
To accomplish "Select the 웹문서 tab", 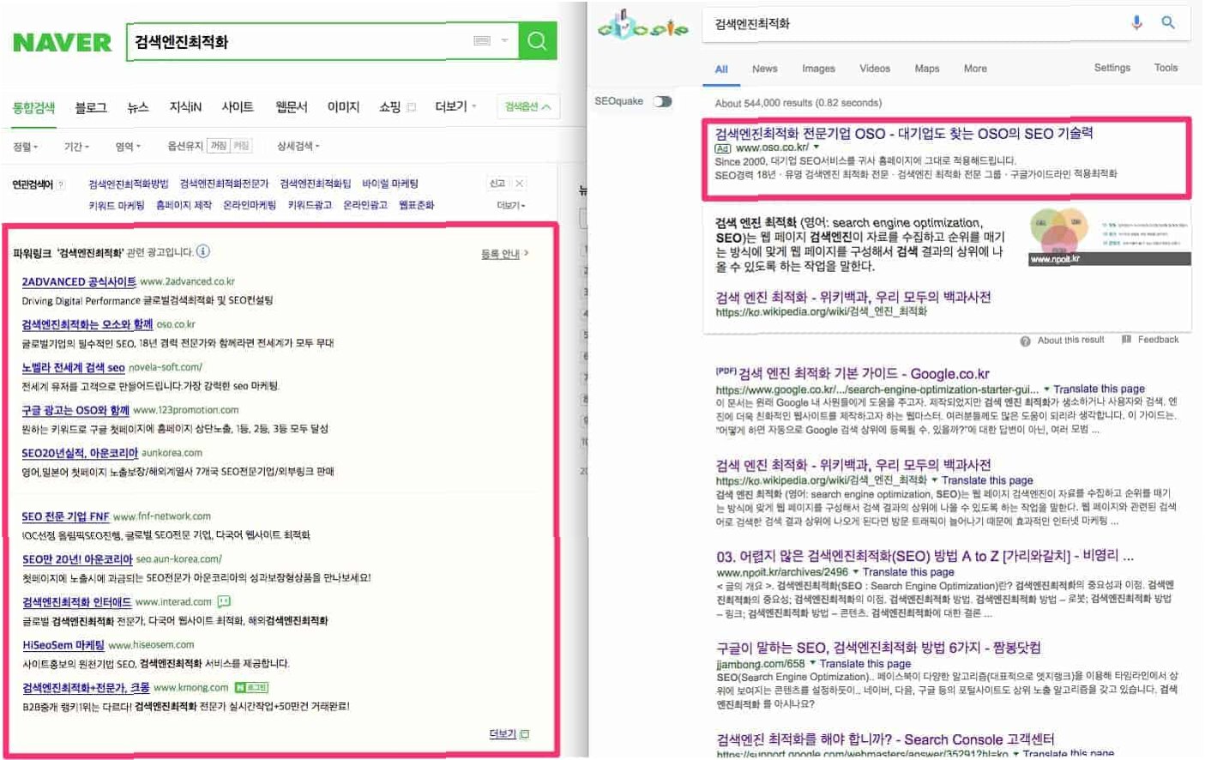I will [x=292, y=107].
